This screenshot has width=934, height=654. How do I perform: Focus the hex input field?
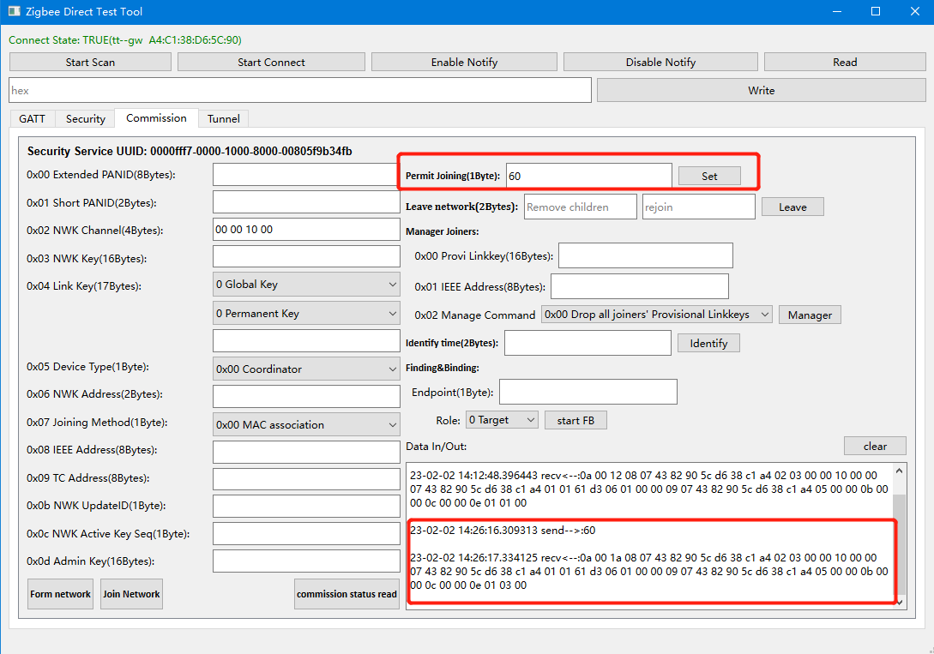pos(300,91)
